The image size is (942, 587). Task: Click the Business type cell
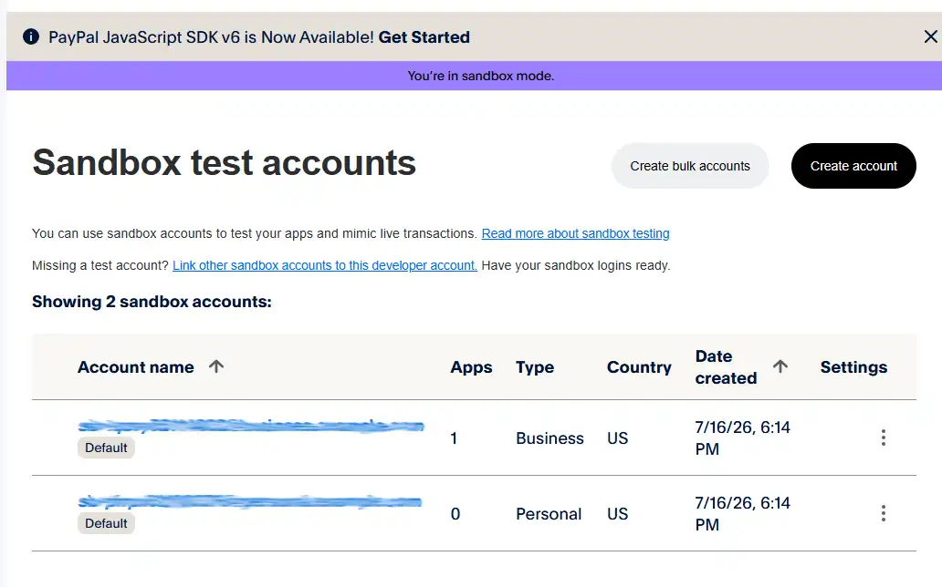pyautogui.click(x=549, y=438)
